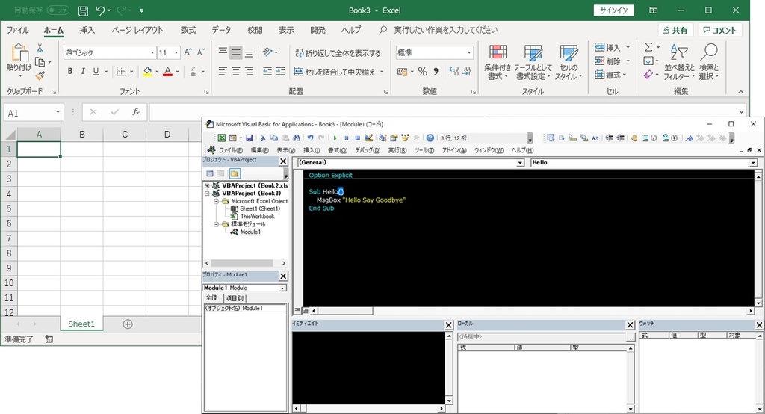Toggle Design Mode icon in VBA toolbar

click(369, 138)
